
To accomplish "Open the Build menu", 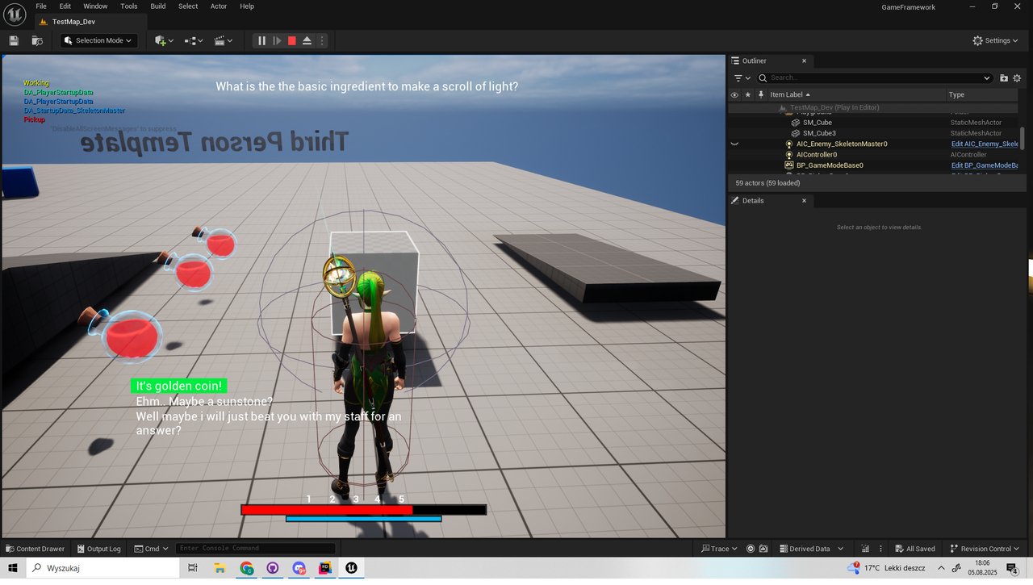I will (158, 6).
